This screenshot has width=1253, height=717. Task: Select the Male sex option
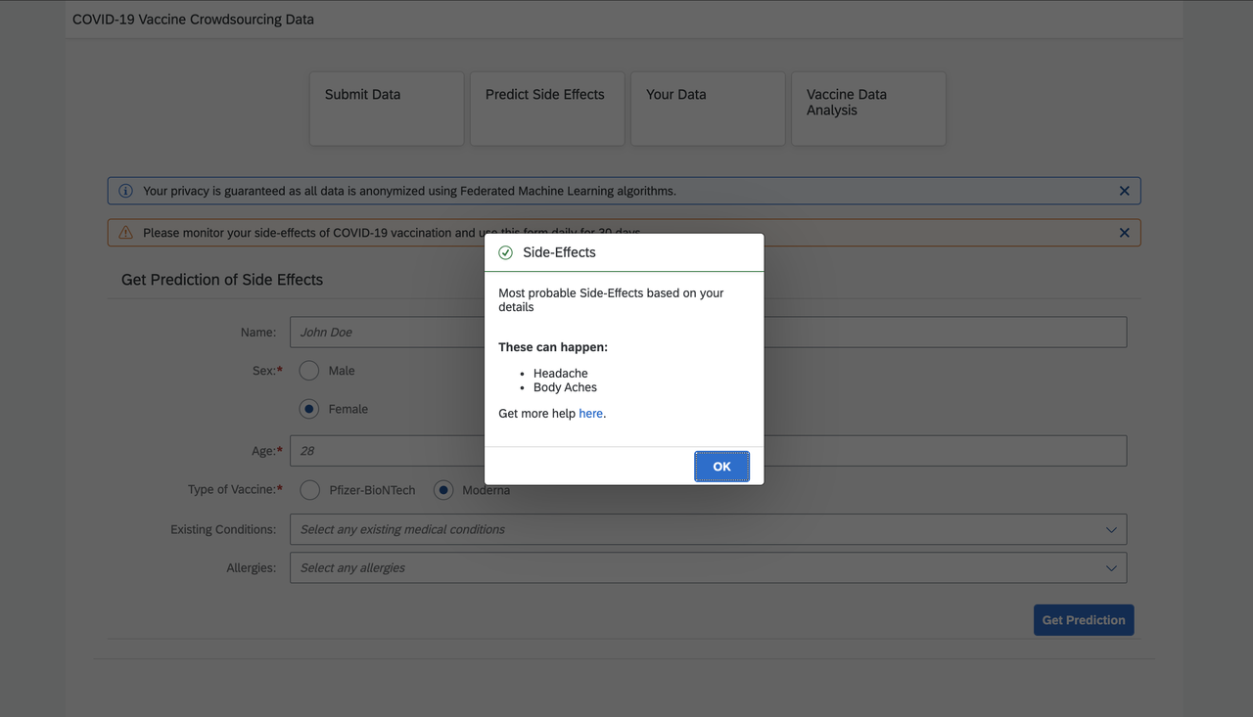tap(309, 370)
